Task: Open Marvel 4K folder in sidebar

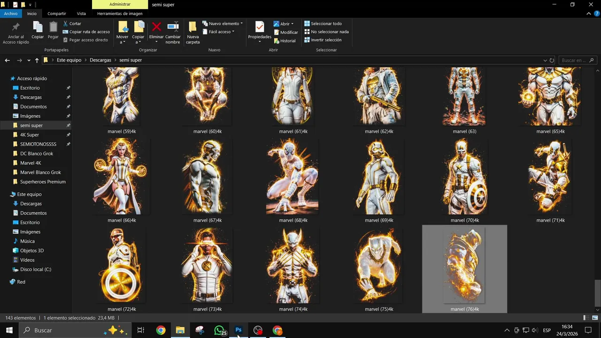Action: tap(31, 163)
